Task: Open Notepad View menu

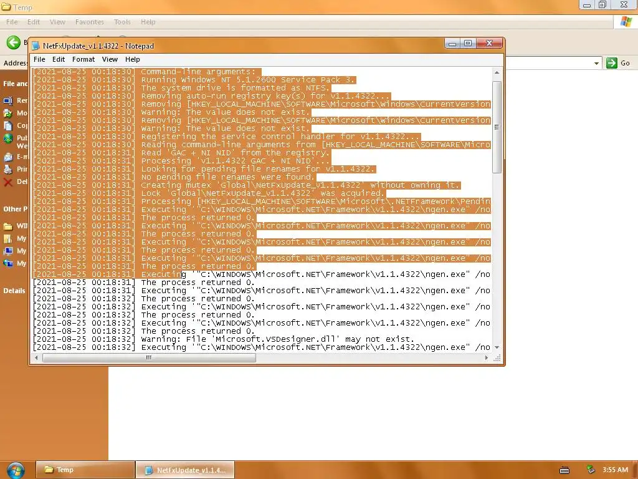Action: click(x=110, y=59)
